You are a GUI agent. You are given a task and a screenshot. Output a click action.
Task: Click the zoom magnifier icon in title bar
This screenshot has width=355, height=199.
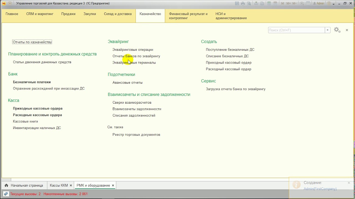(302, 4)
